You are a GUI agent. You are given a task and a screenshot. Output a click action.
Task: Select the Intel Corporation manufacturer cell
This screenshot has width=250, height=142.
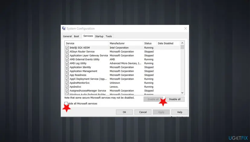(119, 47)
